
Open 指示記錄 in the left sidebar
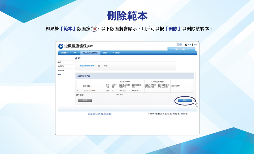tap(61, 66)
